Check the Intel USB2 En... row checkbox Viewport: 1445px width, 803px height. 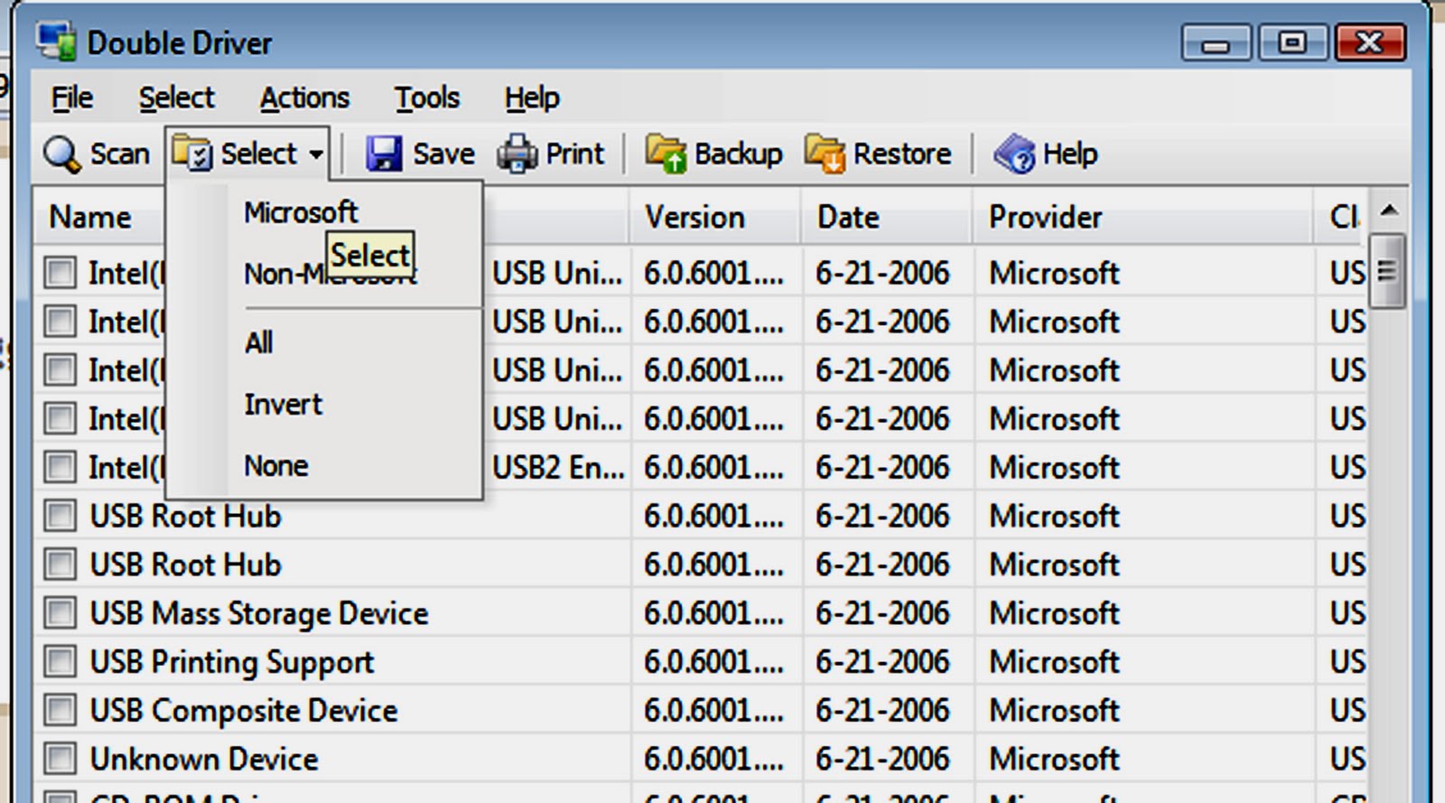point(61,467)
